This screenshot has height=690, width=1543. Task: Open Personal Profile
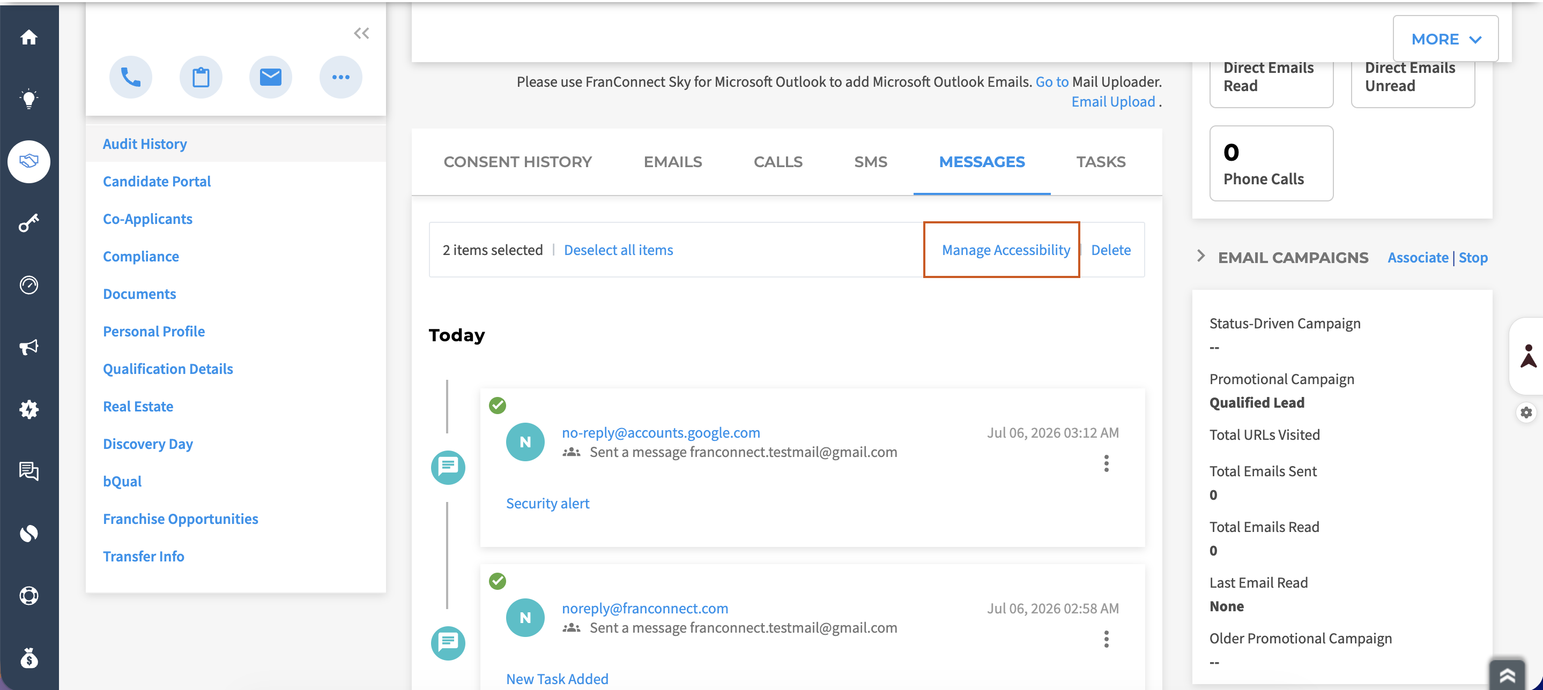click(154, 332)
